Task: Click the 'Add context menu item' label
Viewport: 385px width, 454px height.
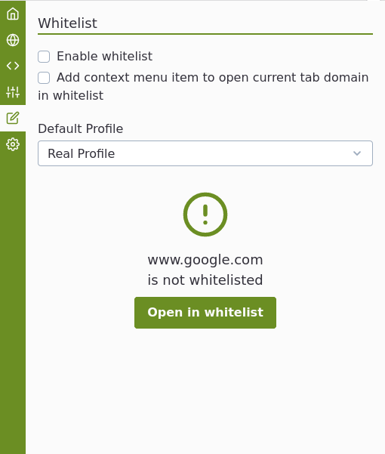Action: coord(203,86)
